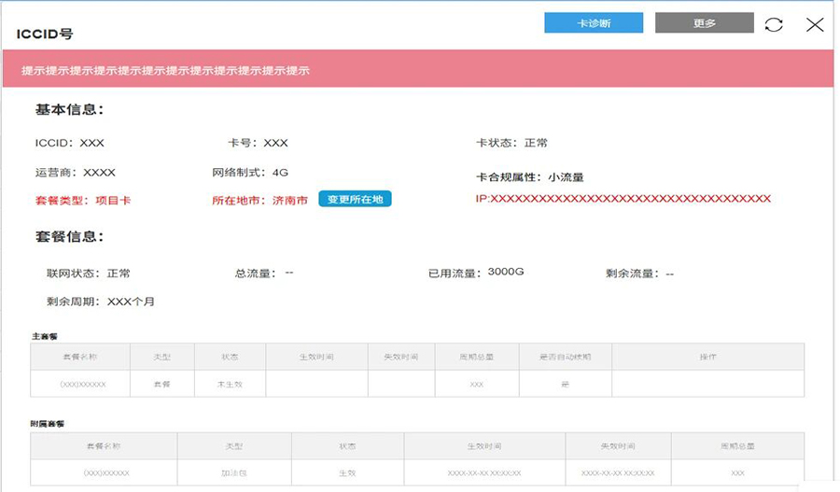Click the 是否自动续期 column header
The image size is (840, 492).
tap(565, 357)
